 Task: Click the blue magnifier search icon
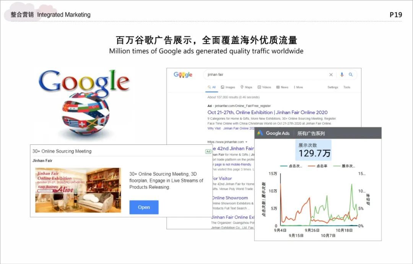[x=351, y=75]
